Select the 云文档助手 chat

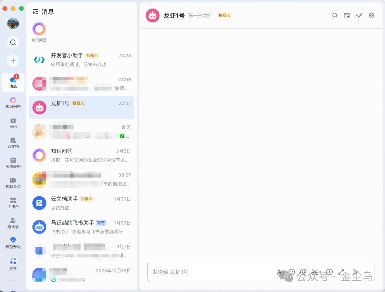pos(82,203)
